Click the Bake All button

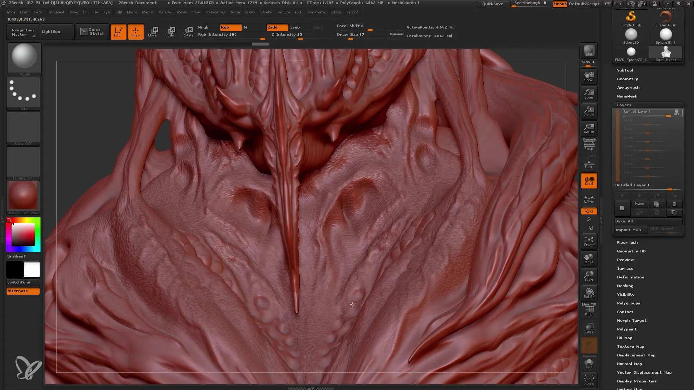click(x=646, y=221)
